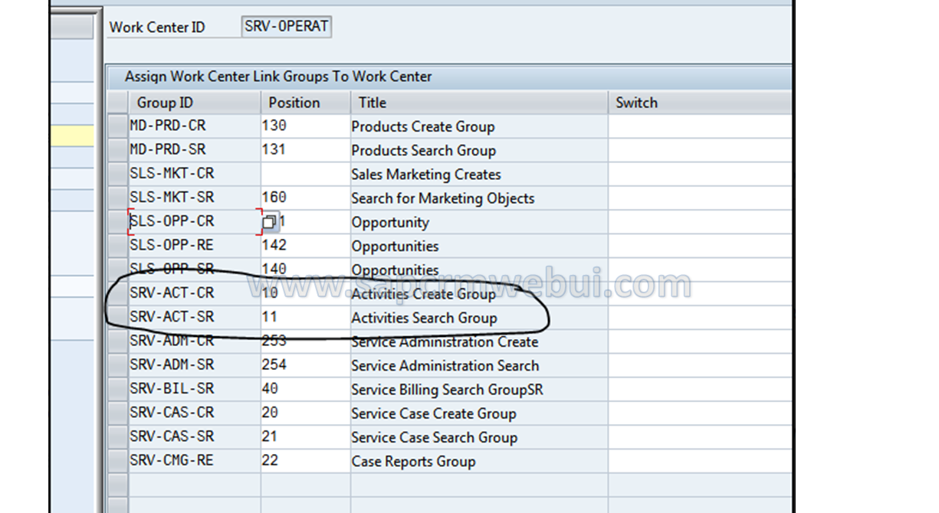Click the Service Case Search Group title
Image resolution: width=939 pixels, height=513 pixels.
click(435, 437)
